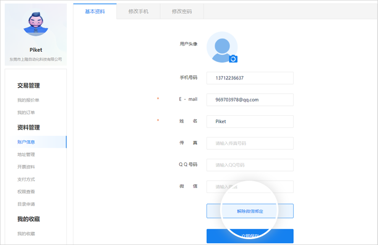
Task: Click the E-mail input field
Action: click(250, 100)
